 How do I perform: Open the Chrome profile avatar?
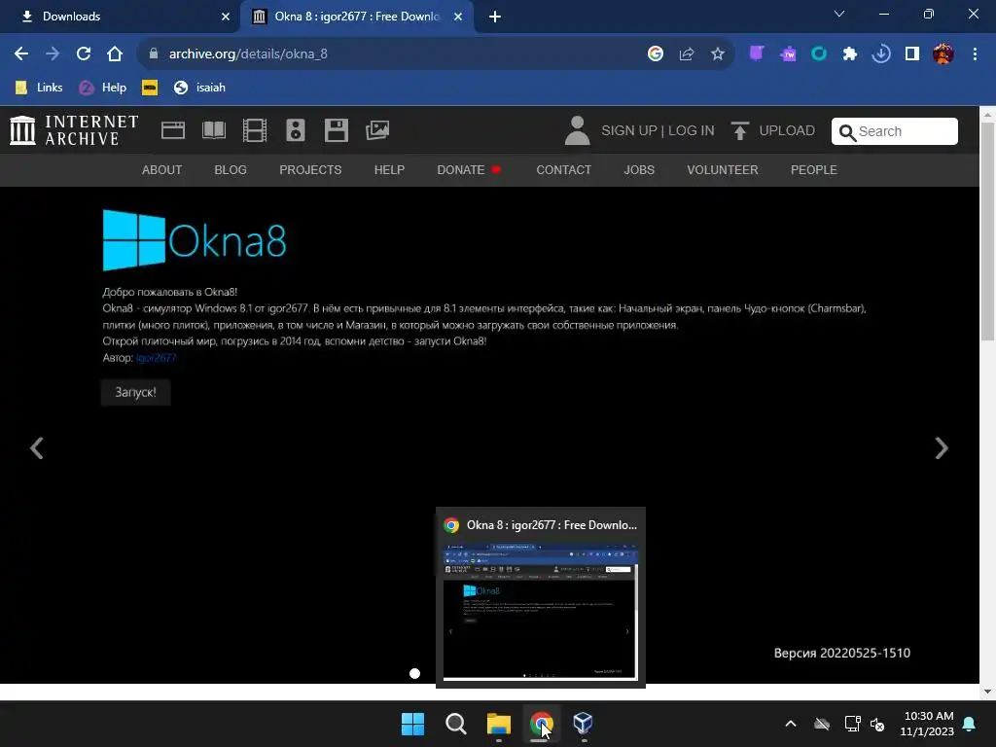pos(943,54)
